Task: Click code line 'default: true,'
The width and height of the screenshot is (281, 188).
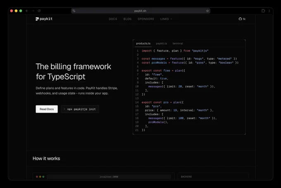Action: tap(157, 78)
